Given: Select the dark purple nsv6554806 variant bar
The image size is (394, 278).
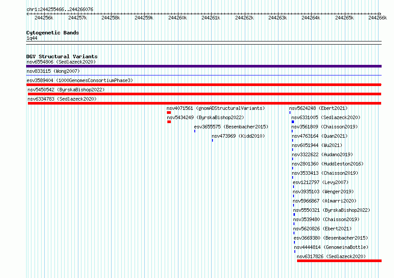Looking at the screenshot, I should pyautogui.click(x=204, y=66).
